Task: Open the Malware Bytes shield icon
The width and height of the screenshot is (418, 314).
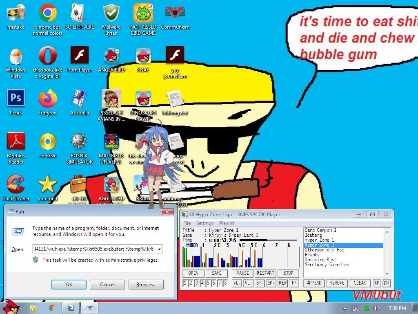Action: click(111, 13)
